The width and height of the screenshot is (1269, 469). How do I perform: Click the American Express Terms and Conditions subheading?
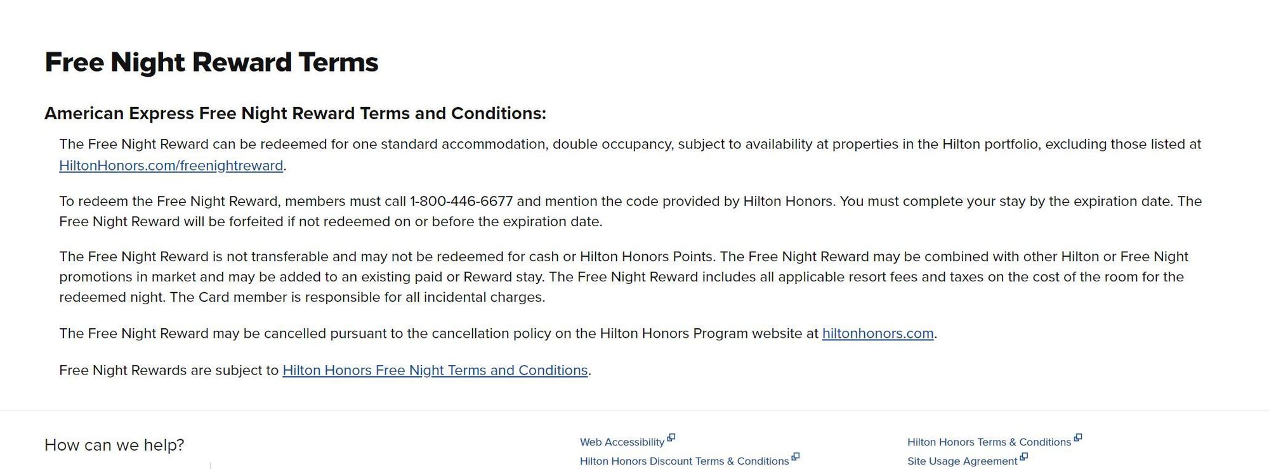click(x=295, y=113)
